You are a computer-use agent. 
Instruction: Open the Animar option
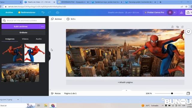[56, 19]
